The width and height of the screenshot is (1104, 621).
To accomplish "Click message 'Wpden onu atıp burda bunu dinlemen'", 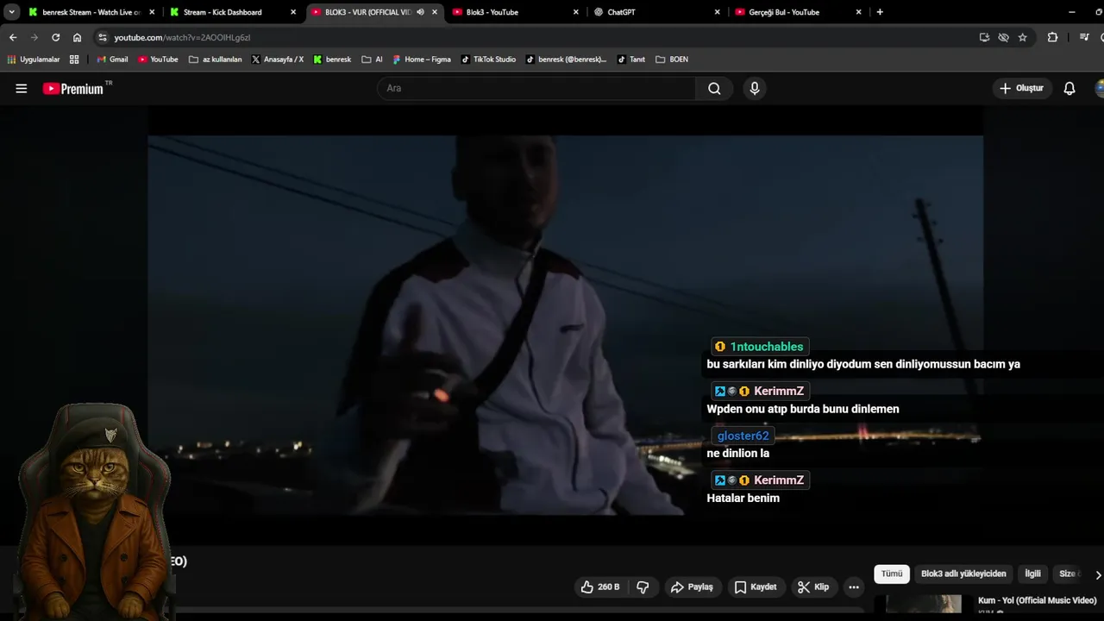I will point(803,409).
